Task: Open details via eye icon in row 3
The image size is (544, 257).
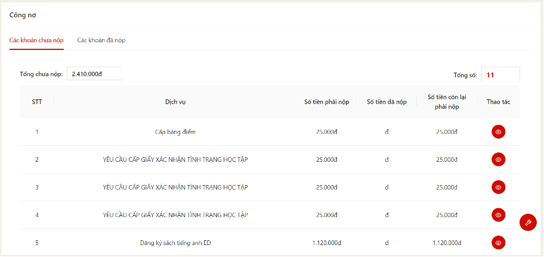Action: pyautogui.click(x=498, y=187)
